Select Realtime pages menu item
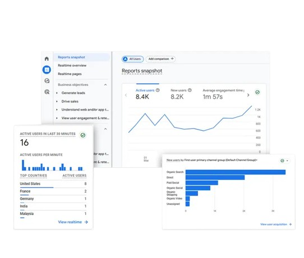Screen dimensions: 304x258 pos(70,74)
